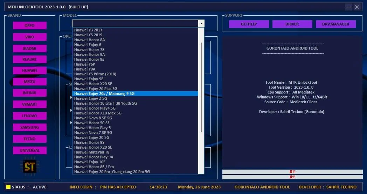367x194 pixels.
Task: Choose Huawei Honor X10 Max 5G
Action: 135,113
